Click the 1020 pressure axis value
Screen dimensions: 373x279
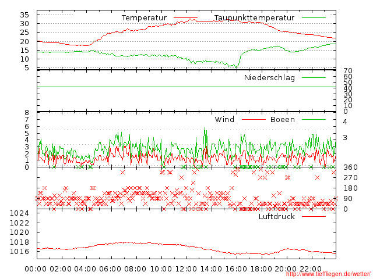click(x=19, y=233)
